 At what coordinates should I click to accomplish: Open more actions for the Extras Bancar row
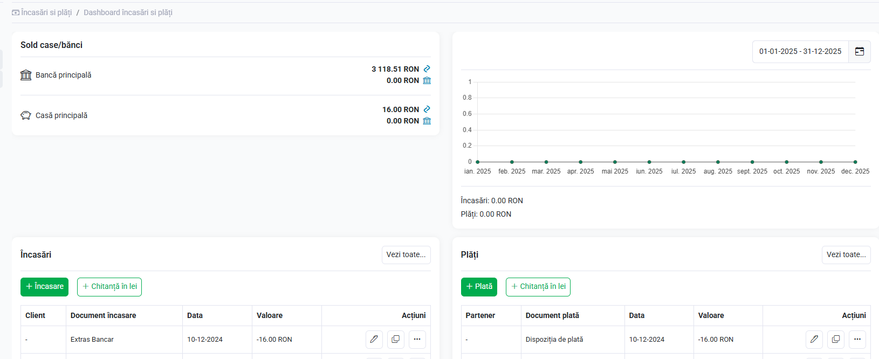coord(417,340)
